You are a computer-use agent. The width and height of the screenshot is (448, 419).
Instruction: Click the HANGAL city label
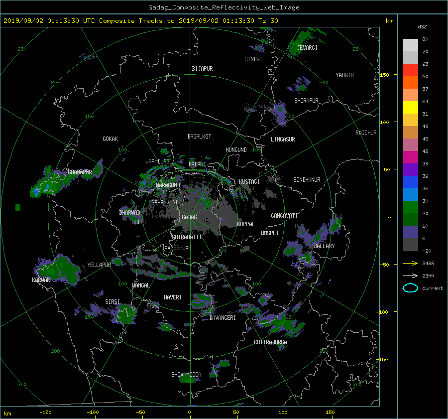coord(140,285)
